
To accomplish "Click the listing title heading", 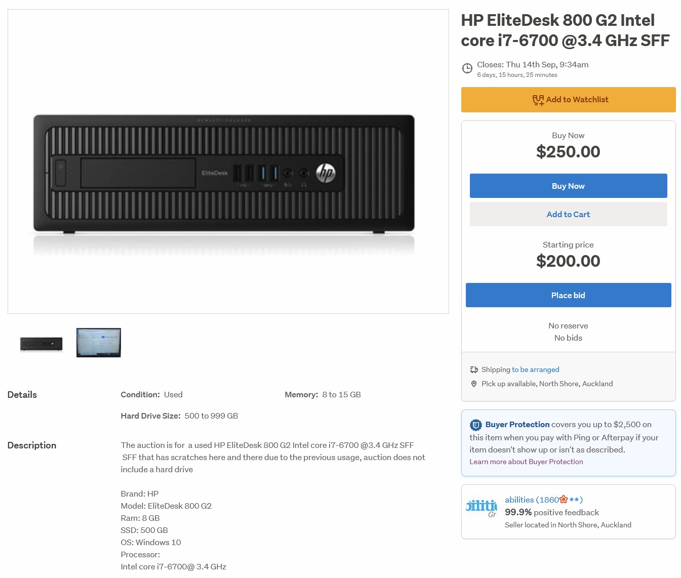I will (565, 30).
